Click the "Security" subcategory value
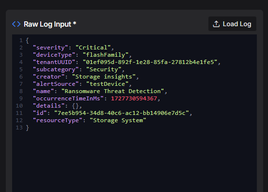The image size is (268, 192). [x=104, y=69]
